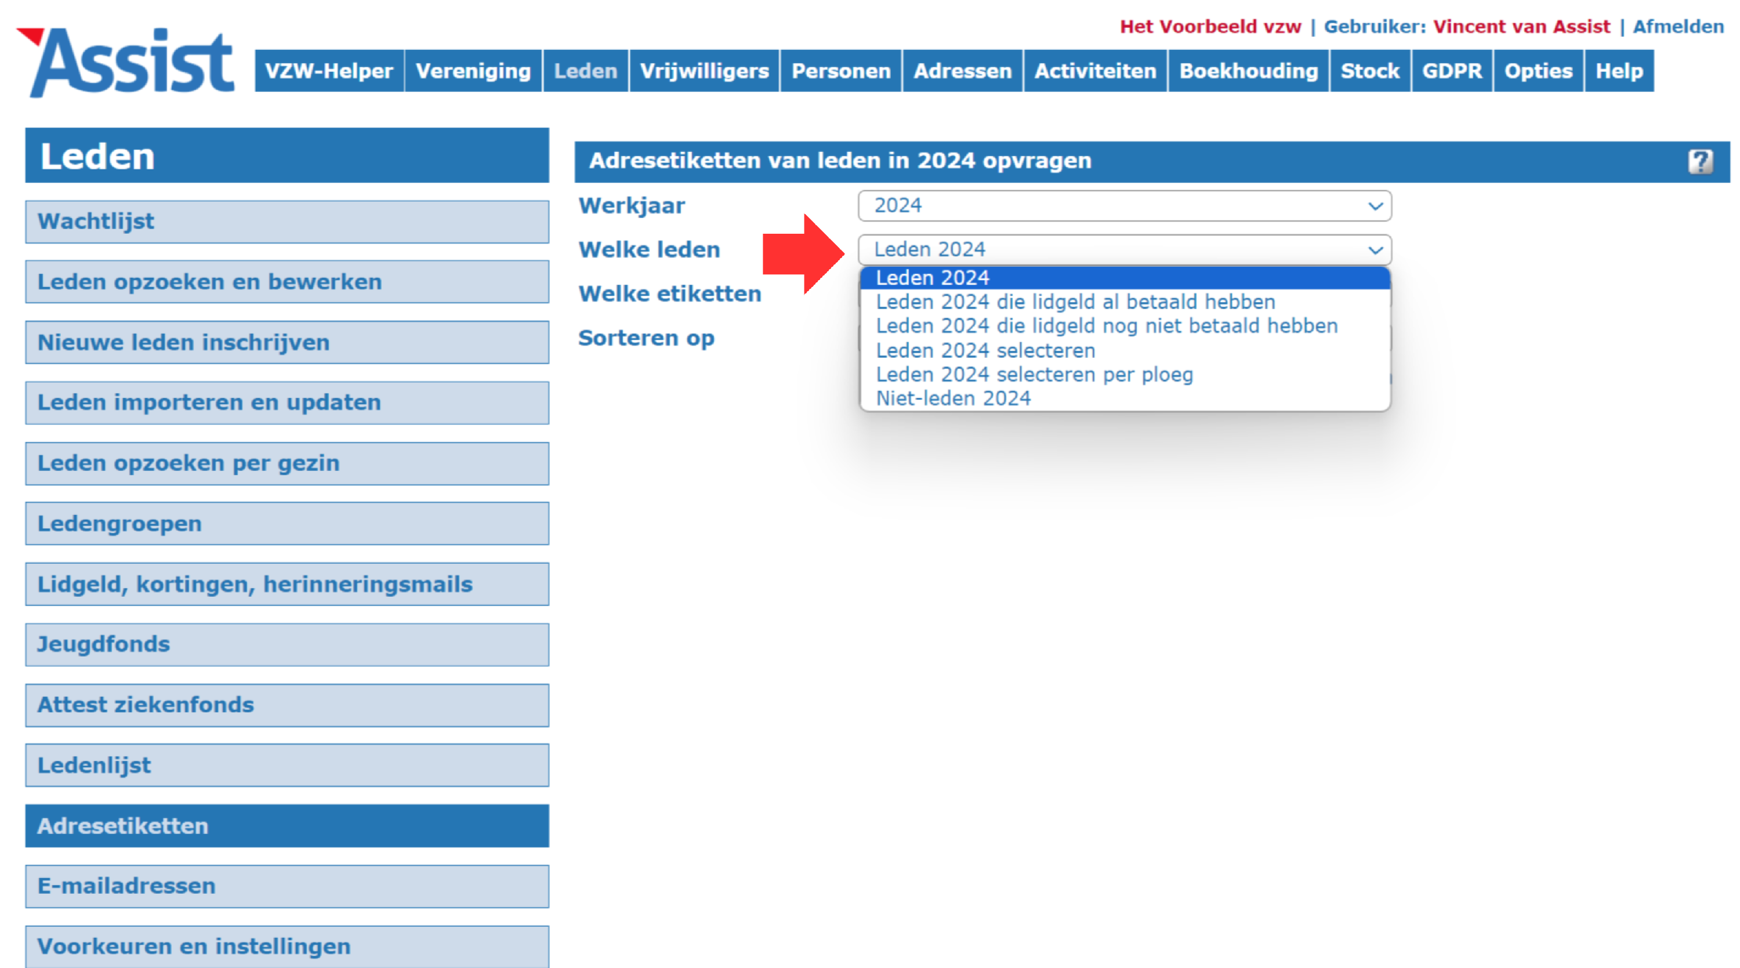Open Ledengroepen in the sidebar
The width and height of the screenshot is (1740, 968).
[x=287, y=524]
